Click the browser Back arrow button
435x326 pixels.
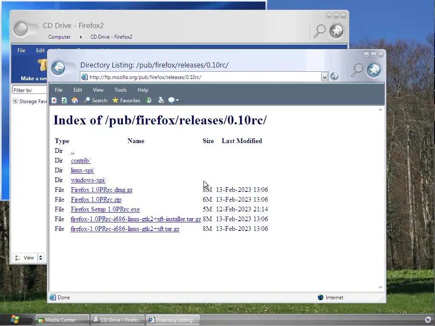coord(58,68)
